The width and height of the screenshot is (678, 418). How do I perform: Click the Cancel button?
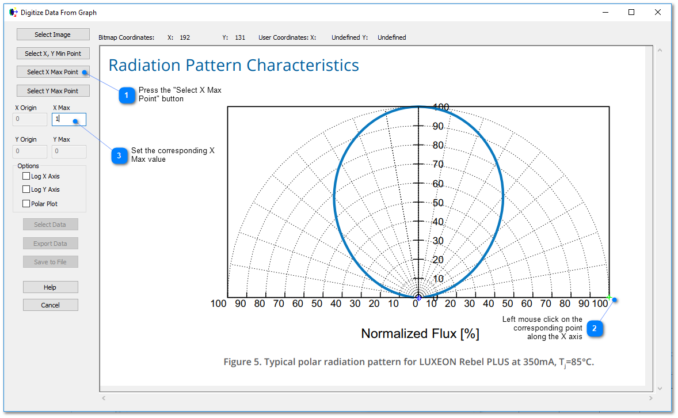click(x=51, y=305)
